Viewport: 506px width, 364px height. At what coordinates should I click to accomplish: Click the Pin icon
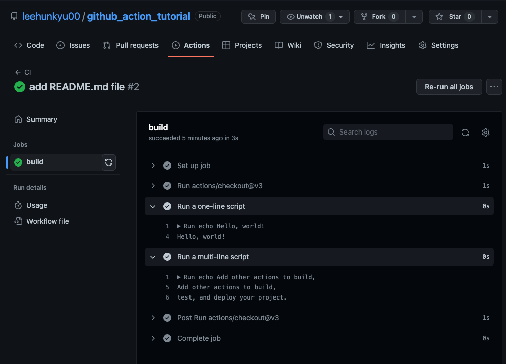pos(251,17)
